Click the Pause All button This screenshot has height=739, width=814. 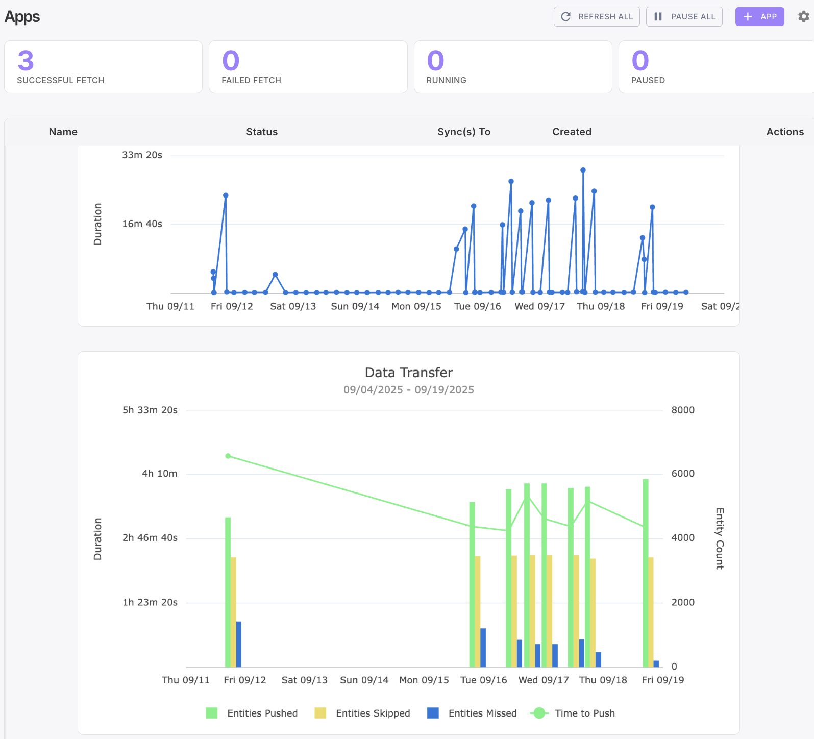click(x=684, y=16)
